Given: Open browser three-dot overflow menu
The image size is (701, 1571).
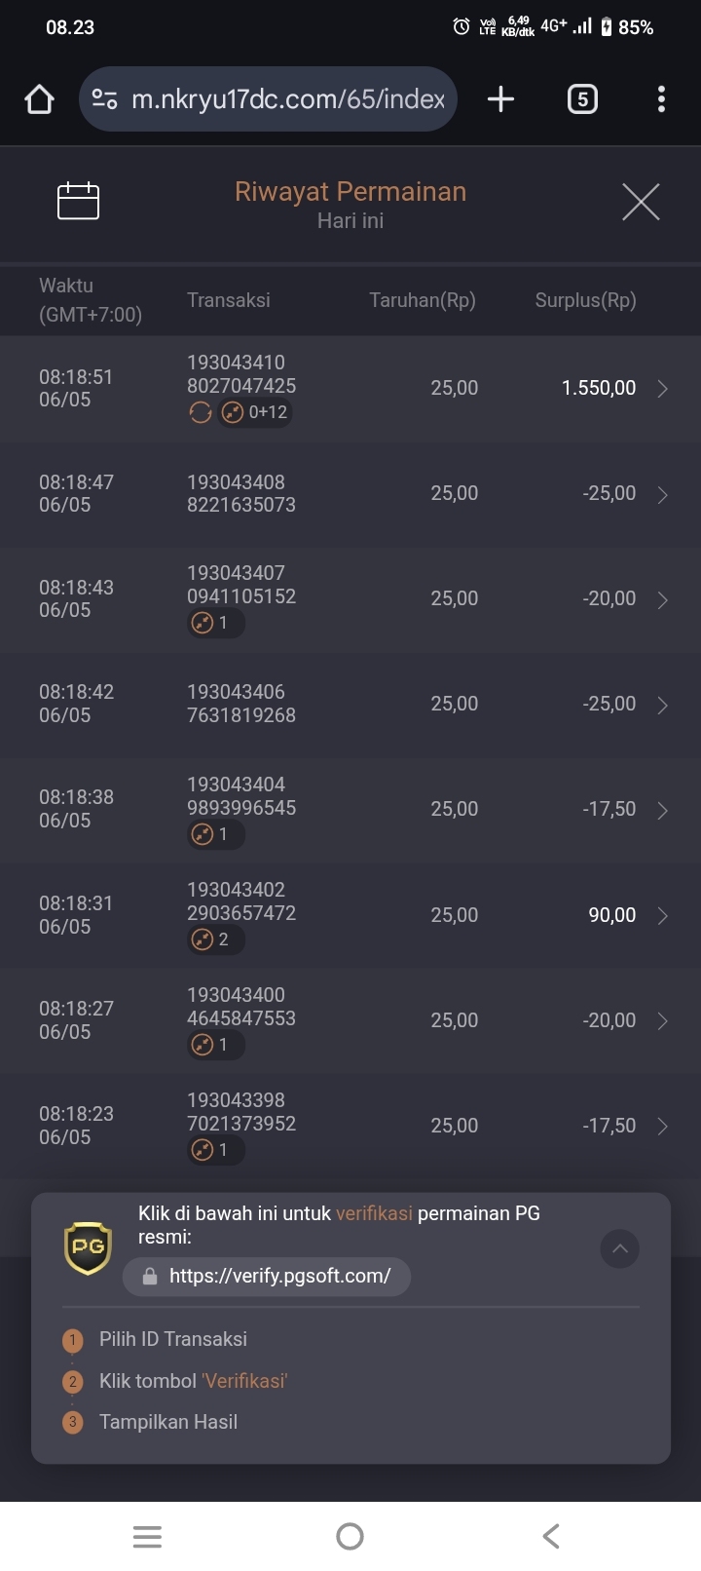Looking at the screenshot, I should click(x=661, y=98).
